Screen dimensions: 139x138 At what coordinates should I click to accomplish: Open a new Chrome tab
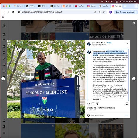pyautogui.click(x=125, y=6)
